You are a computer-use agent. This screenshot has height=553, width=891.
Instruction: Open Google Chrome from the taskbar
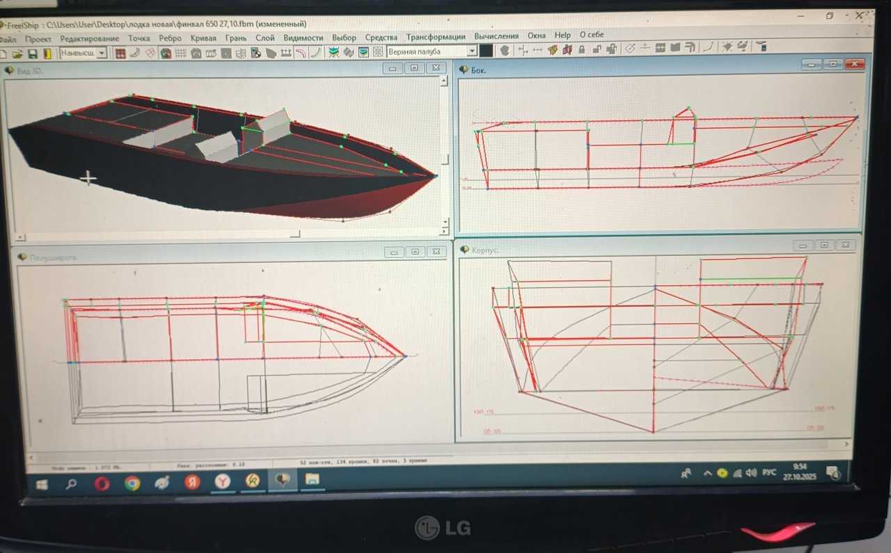coord(132,483)
